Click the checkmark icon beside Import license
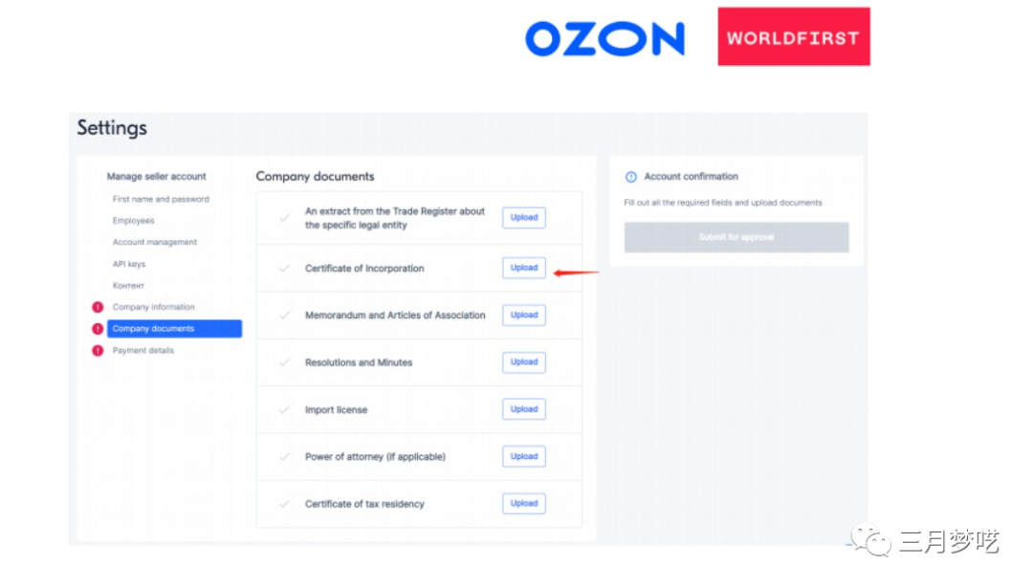 [284, 410]
